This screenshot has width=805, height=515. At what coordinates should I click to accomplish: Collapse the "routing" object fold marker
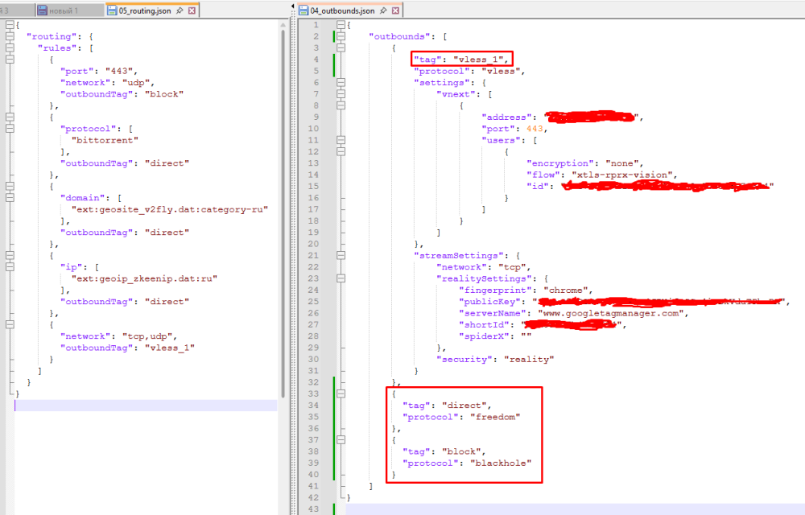pos(9,37)
